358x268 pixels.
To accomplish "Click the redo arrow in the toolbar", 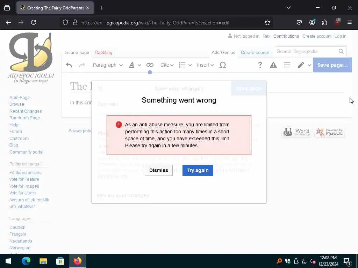I will [x=82, y=65].
